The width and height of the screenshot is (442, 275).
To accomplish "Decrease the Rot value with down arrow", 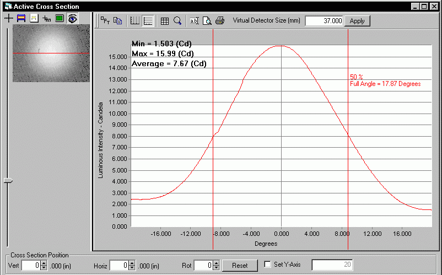I will click(216, 268).
